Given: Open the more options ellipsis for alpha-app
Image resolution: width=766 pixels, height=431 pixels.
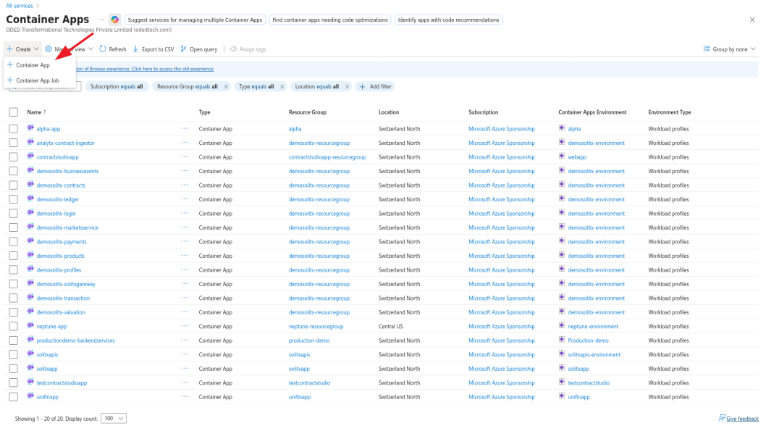Looking at the screenshot, I should tap(184, 128).
